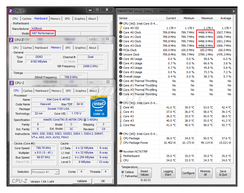Click the Nuvoton NCT6776F chip icon
This screenshot has width=244, height=193.
[121, 151]
